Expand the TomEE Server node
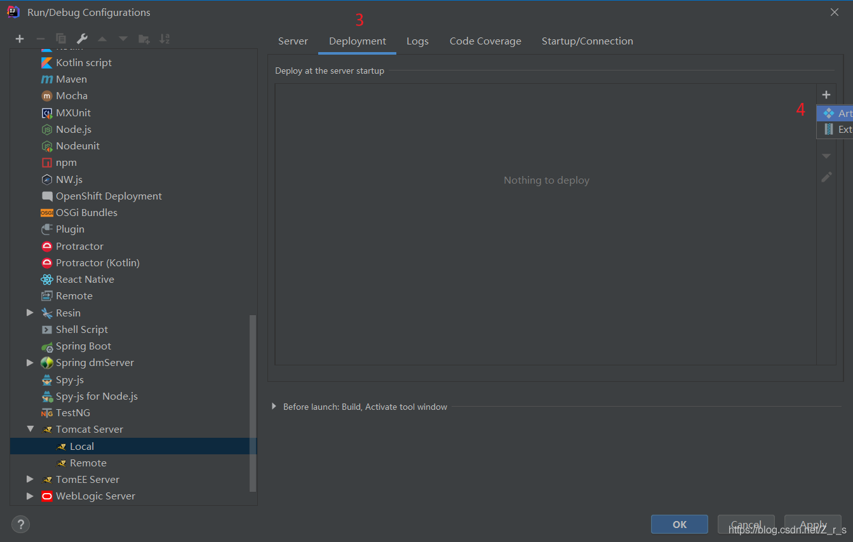Screen dimensions: 853x542 pos(30,479)
